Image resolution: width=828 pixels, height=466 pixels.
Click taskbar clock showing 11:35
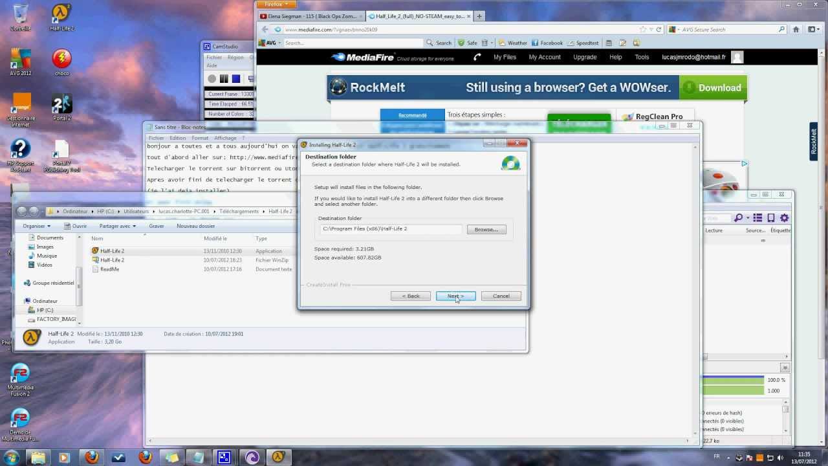804,457
